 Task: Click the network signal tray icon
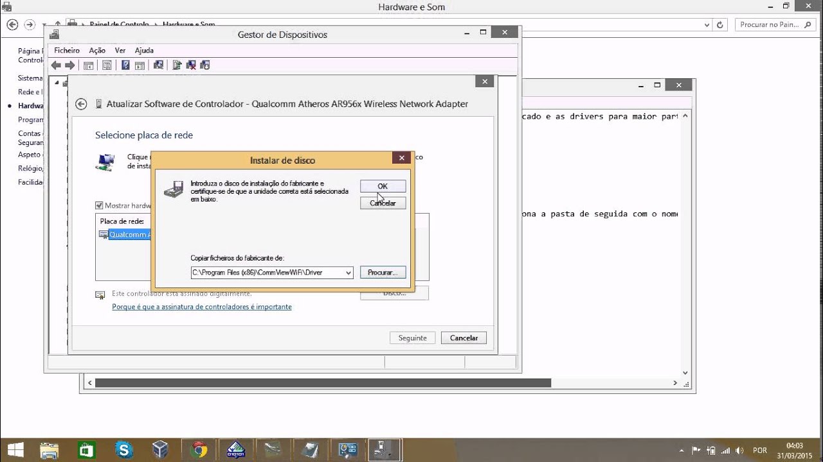[x=727, y=450]
